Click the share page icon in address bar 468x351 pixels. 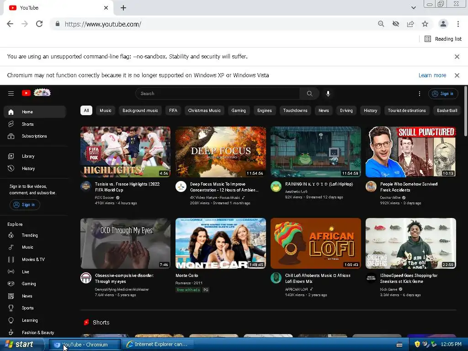tap(410, 24)
